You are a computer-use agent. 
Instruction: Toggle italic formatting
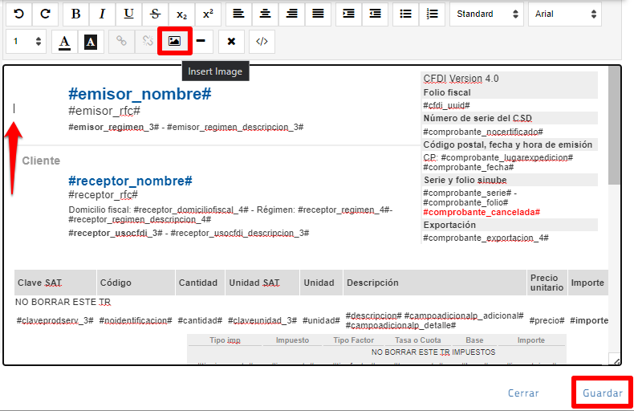(102, 14)
